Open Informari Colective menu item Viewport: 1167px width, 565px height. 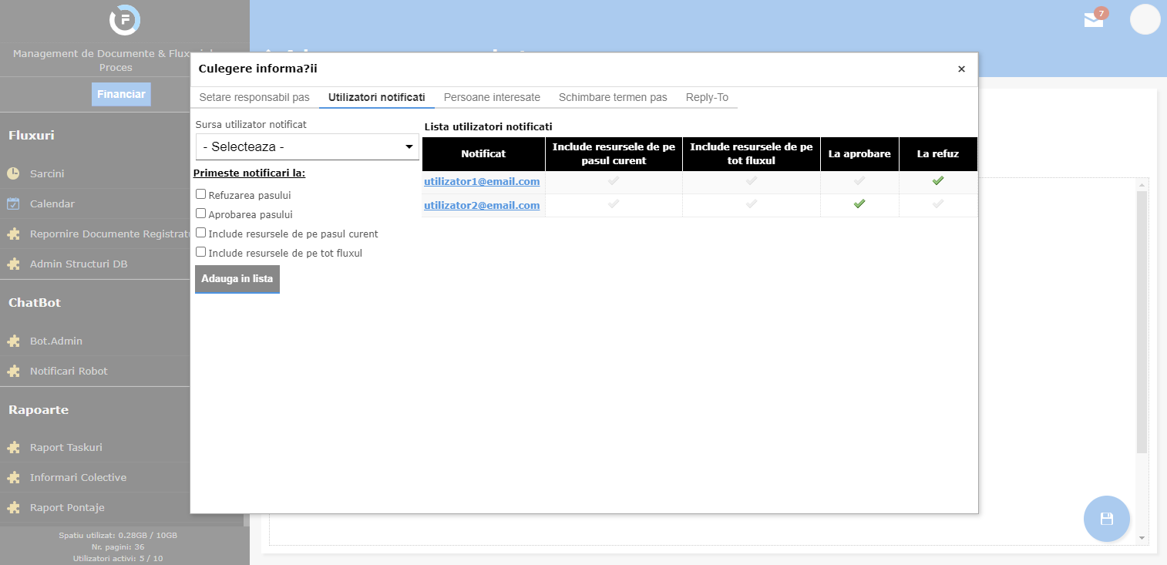coord(78,477)
